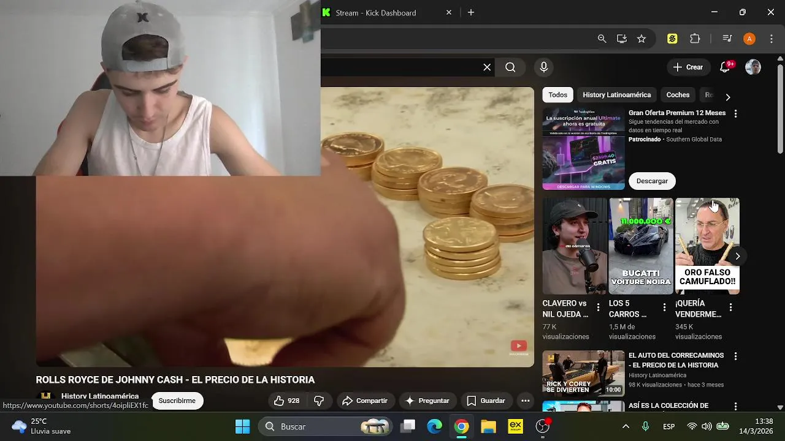
Task: Clear the YouTube search box with X
Action: point(487,67)
